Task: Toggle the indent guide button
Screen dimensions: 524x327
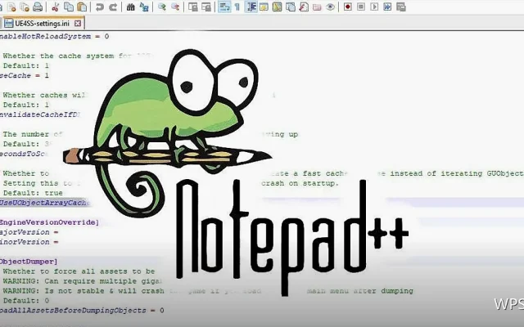Action: point(251,7)
